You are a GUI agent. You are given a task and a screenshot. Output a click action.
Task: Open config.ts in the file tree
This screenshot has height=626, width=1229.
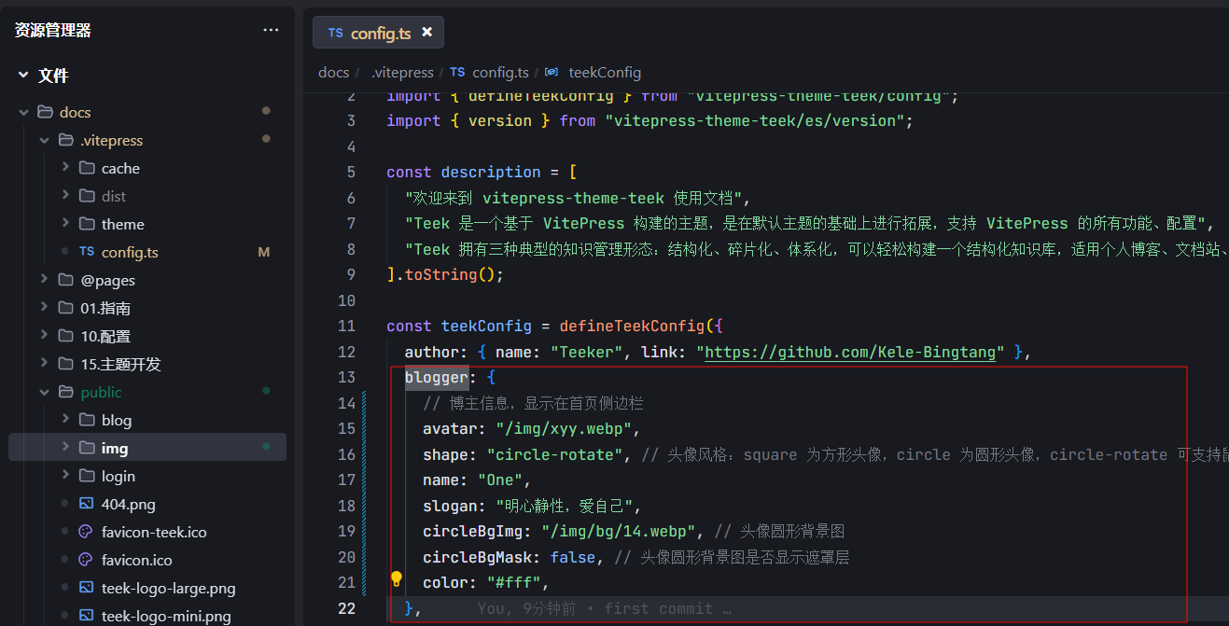pyautogui.click(x=130, y=252)
